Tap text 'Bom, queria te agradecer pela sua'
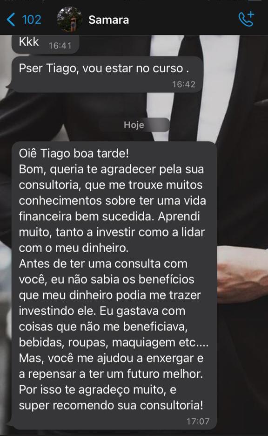268x436 pixels. pyautogui.click(x=111, y=169)
